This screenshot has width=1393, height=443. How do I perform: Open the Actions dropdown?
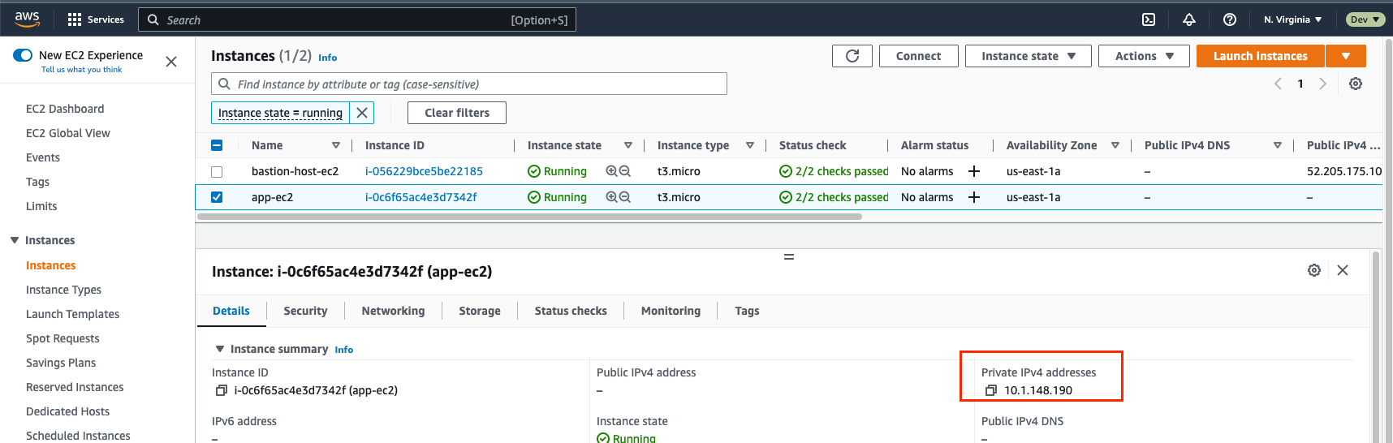pos(1144,56)
